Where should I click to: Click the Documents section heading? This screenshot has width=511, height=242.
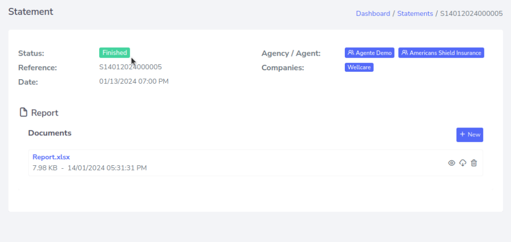50,133
